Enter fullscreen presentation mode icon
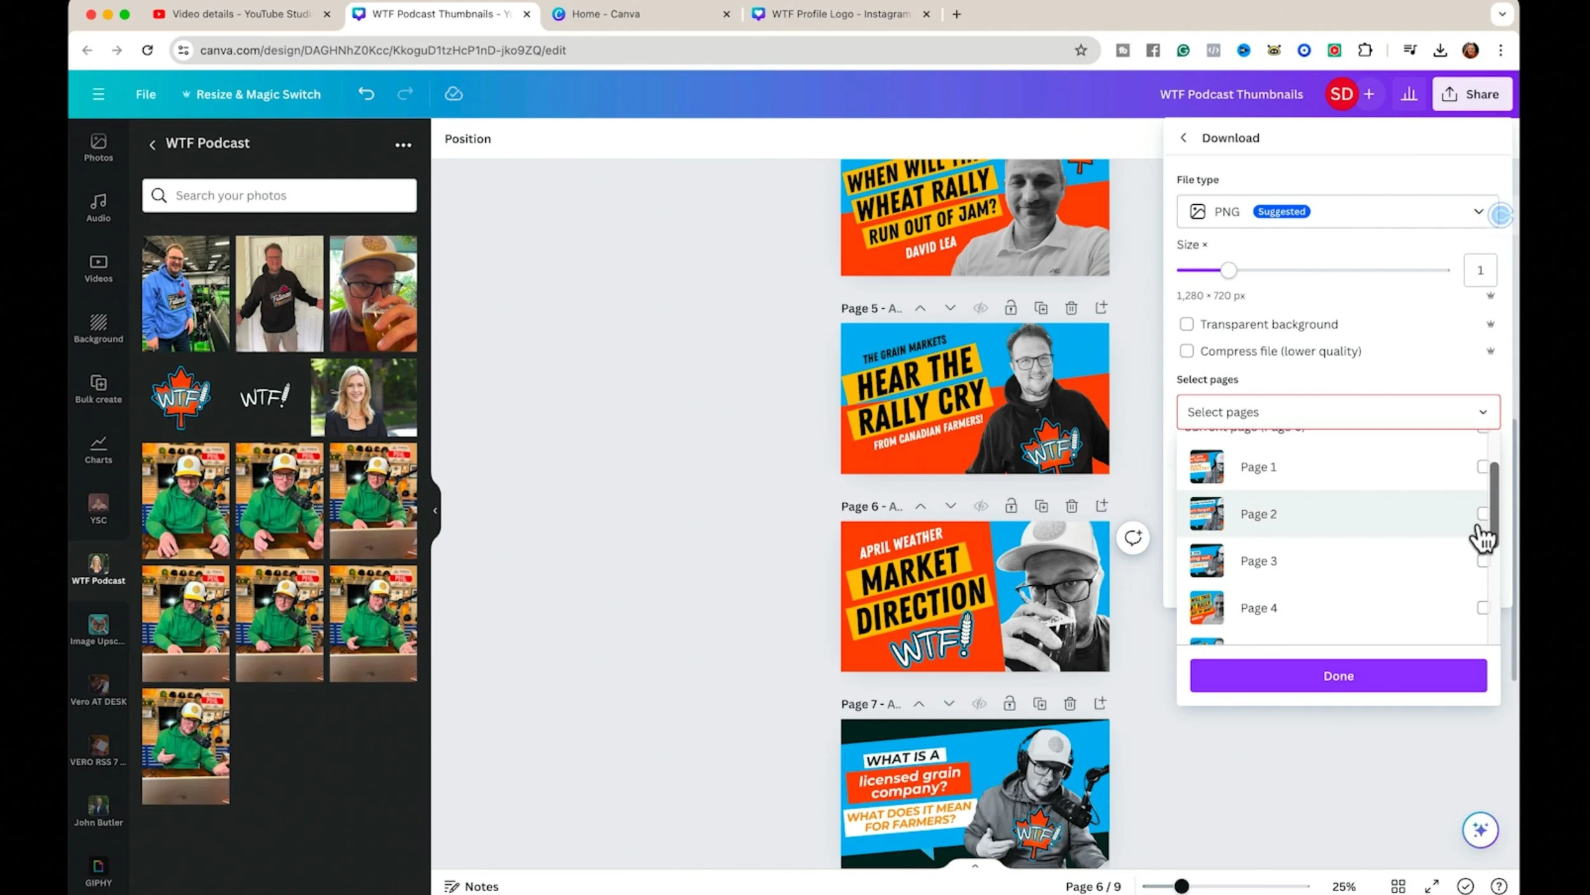Image resolution: width=1590 pixels, height=895 pixels. [x=1432, y=887]
